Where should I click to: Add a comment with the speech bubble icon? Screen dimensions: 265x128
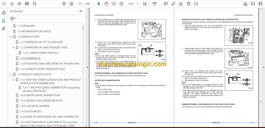click(x=165, y=4)
